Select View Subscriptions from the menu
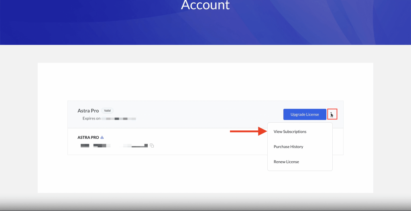Image resolution: width=411 pixels, height=211 pixels. click(x=290, y=132)
